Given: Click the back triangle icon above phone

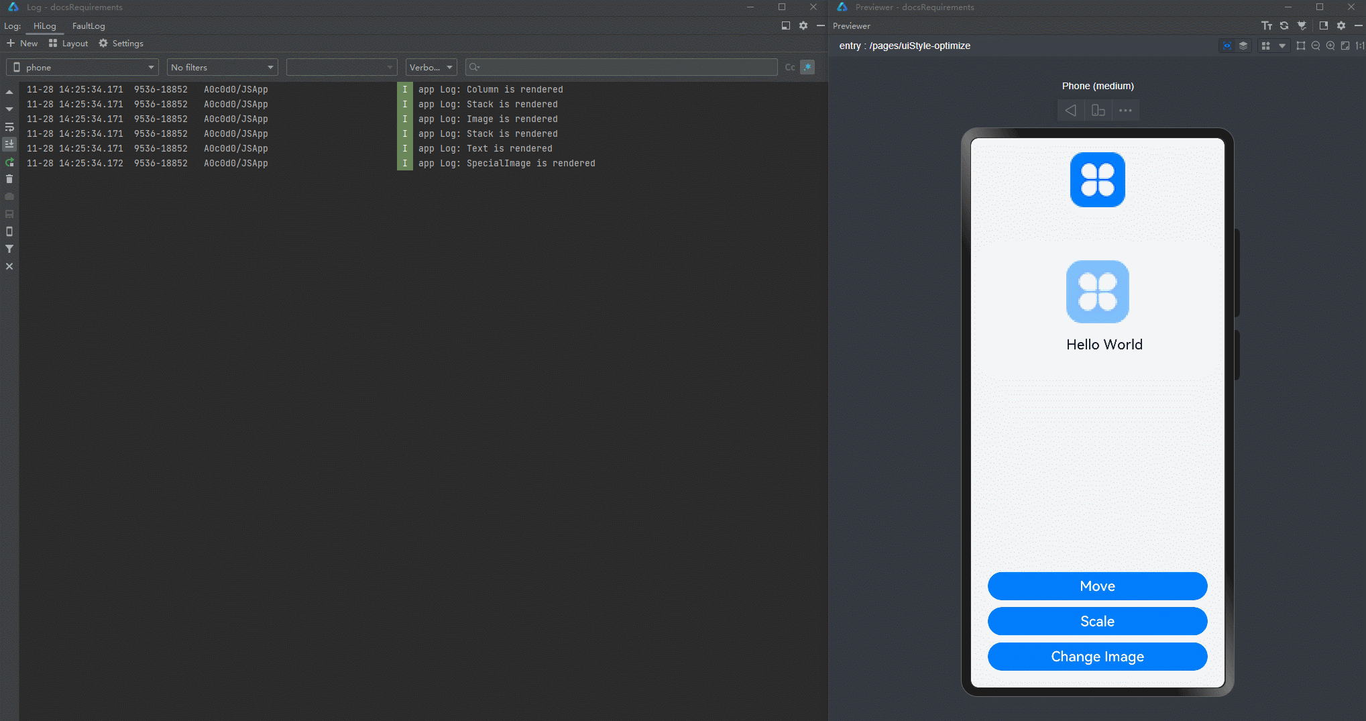Looking at the screenshot, I should pos(1071,111).
